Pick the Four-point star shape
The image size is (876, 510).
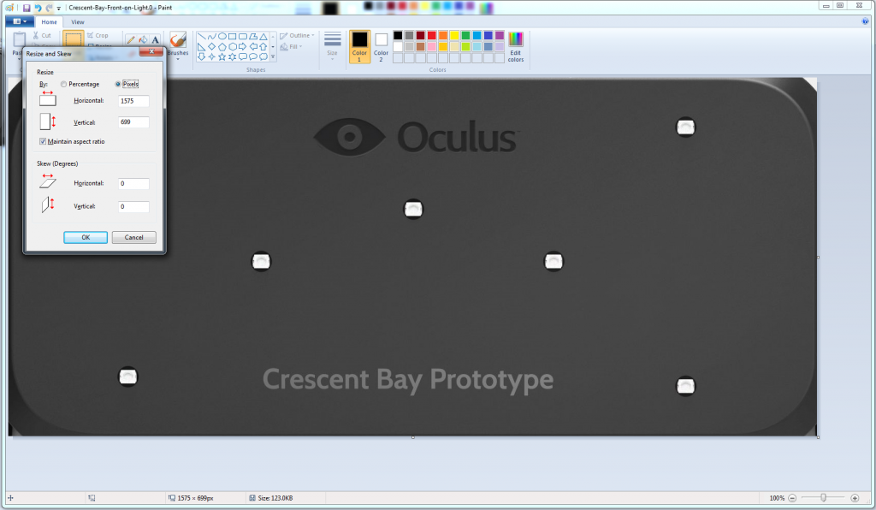click(x=212, y=57)
